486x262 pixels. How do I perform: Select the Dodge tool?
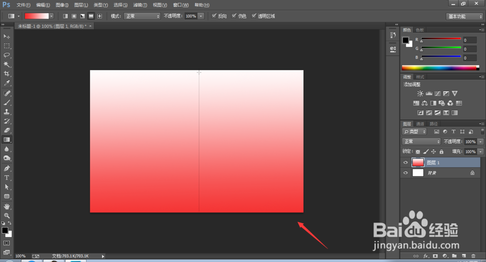click(x=6, y=158)
